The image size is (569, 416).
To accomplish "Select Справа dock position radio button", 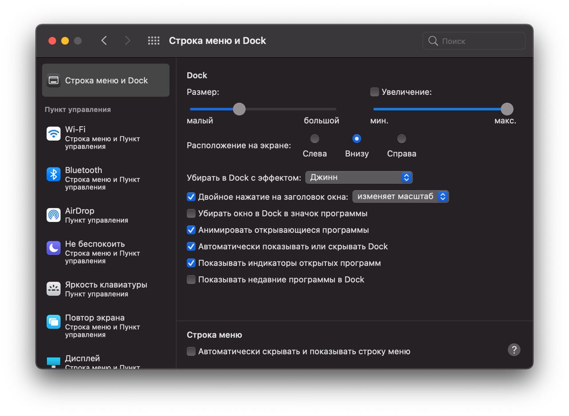I will (401, 139).
